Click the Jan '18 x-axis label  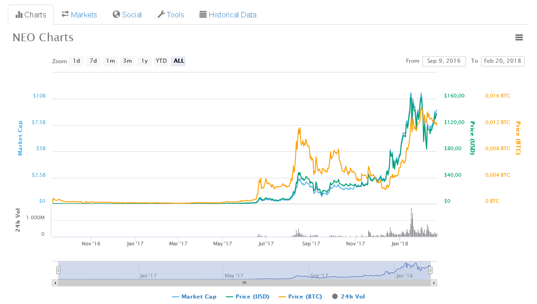[x=400, y=244]
